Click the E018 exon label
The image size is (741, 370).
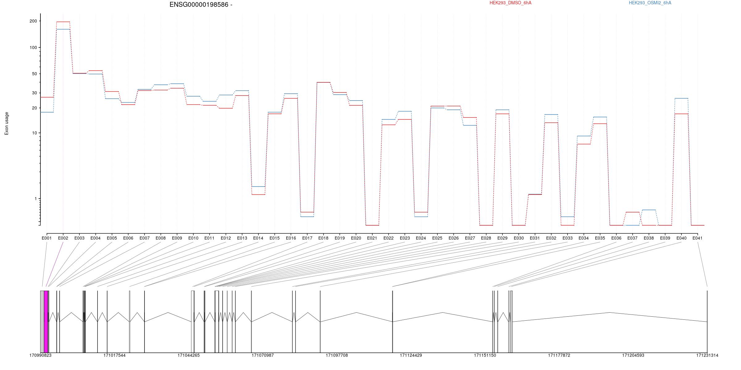click(323, 238)
